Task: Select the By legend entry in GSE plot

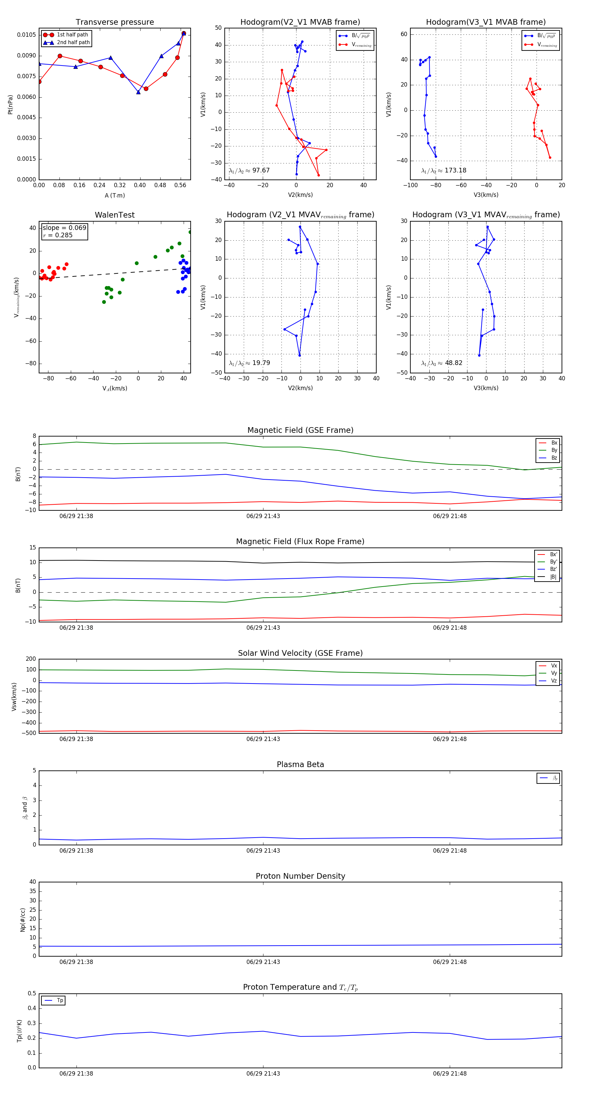Action: (548, 451)
